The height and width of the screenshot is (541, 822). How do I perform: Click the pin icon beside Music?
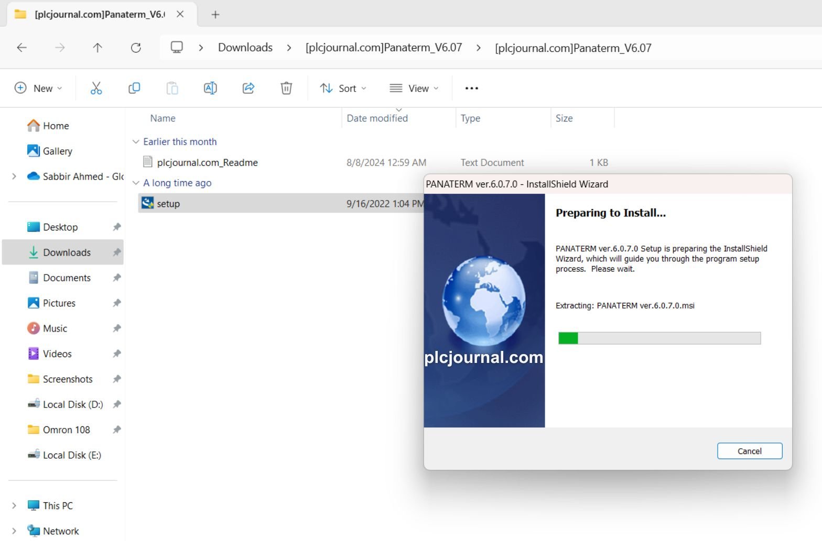click(116, 328)
